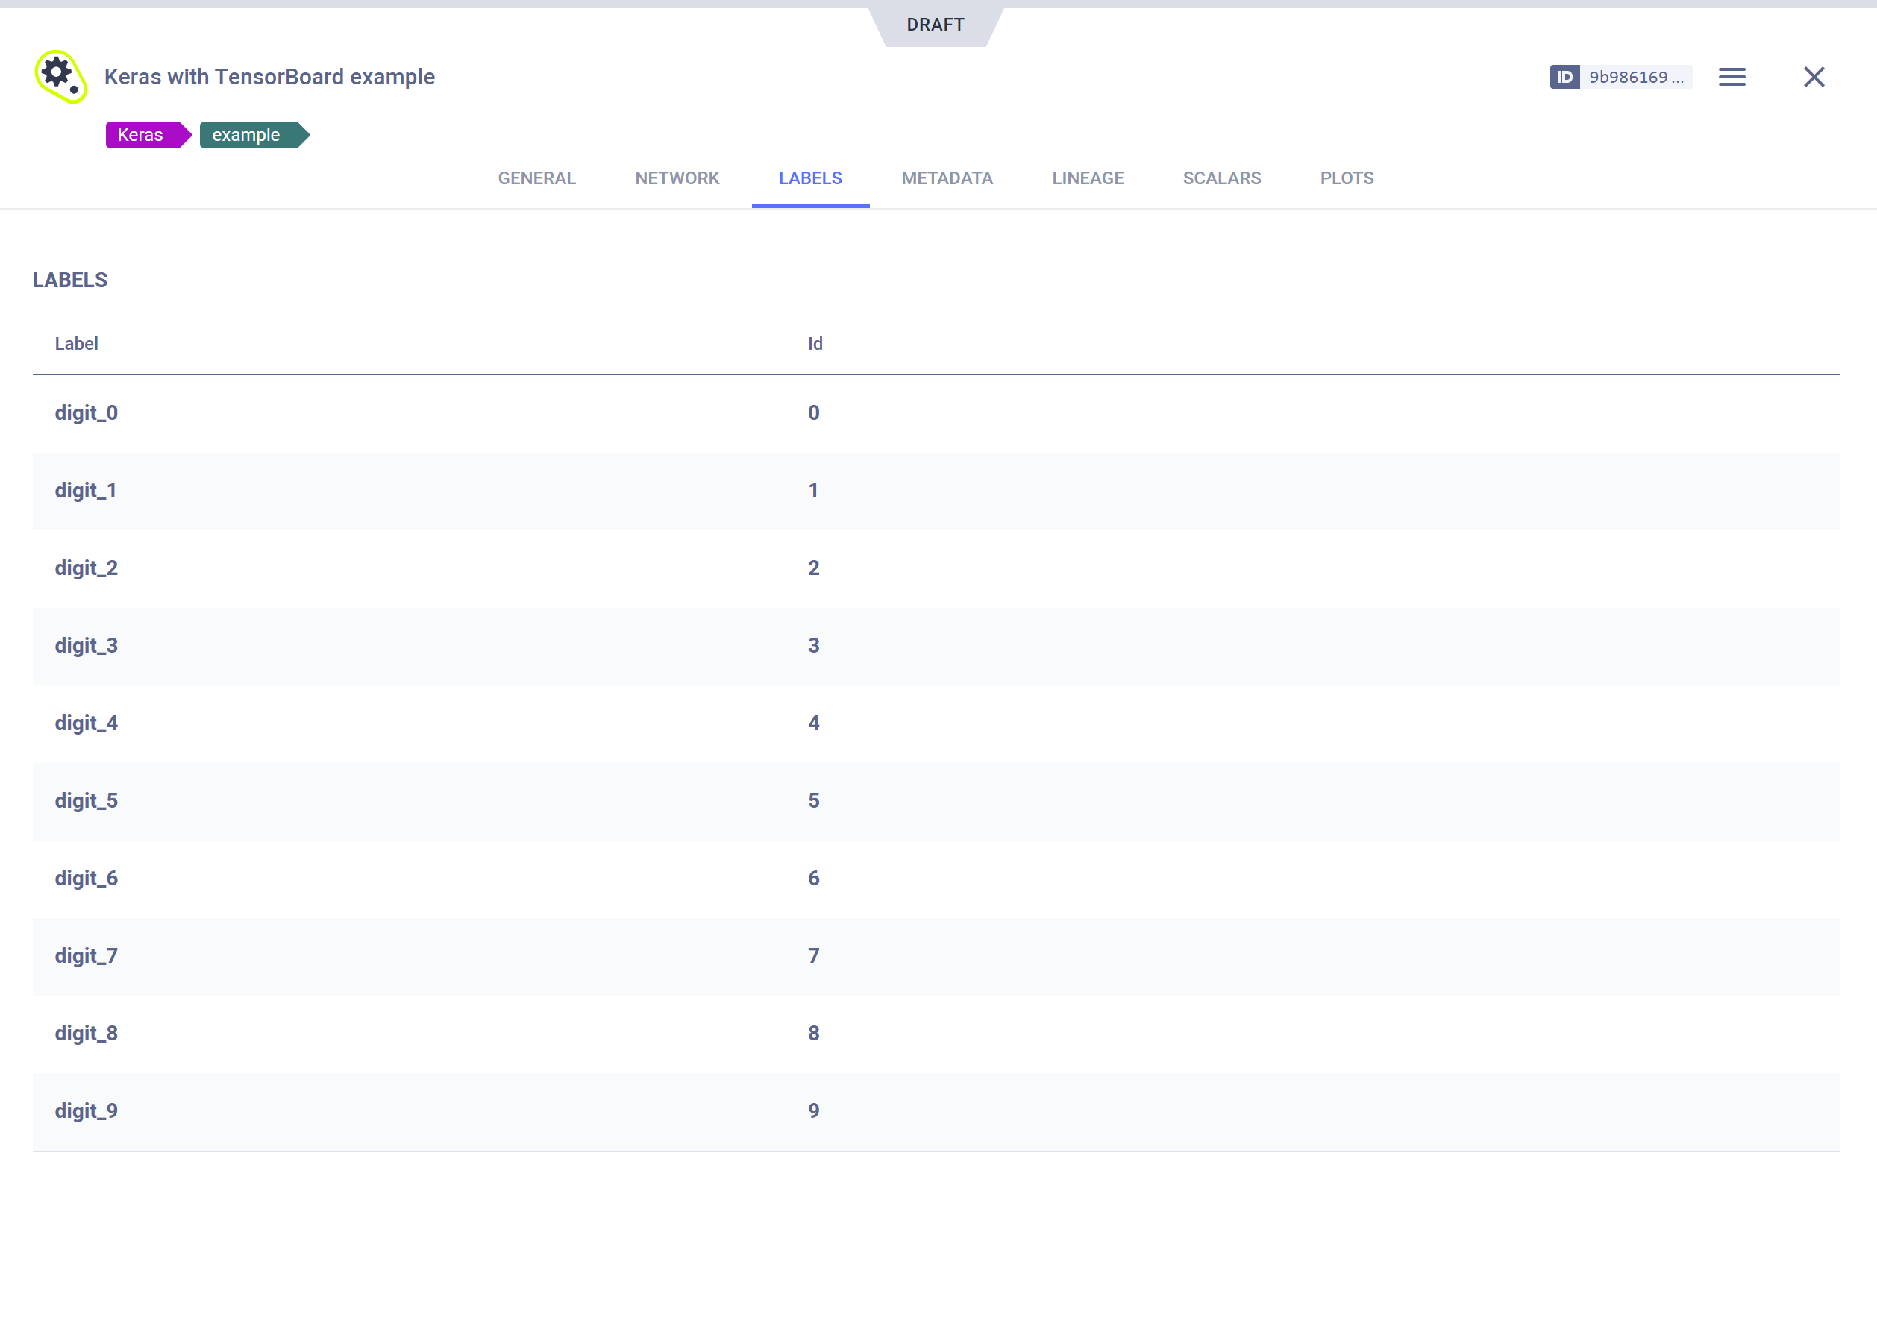Select the Keras tag
Viewport: 1877px width, 1335px height.
[x=142, y=135]
